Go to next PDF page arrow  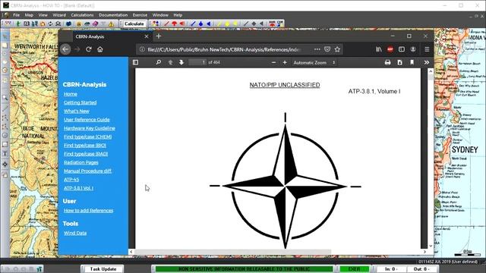pos(181,62)
